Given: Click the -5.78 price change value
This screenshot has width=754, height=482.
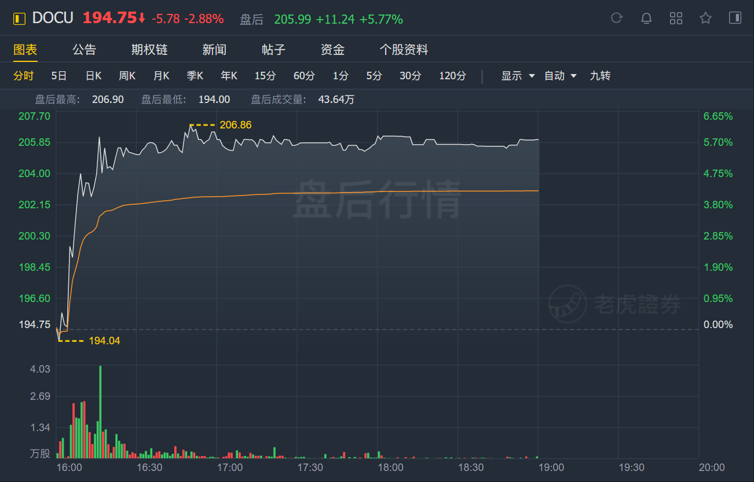Looking at the screenshot, I should pyautogui.click(x=166, y=19).
